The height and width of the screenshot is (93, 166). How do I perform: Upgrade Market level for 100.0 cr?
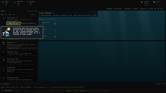point(29,48)
